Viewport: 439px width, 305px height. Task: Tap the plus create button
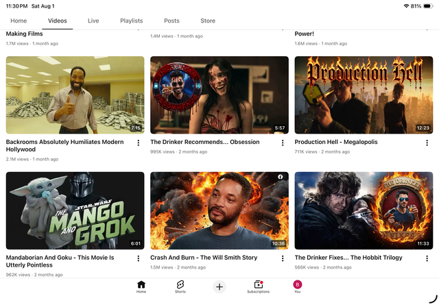point(219,286)
